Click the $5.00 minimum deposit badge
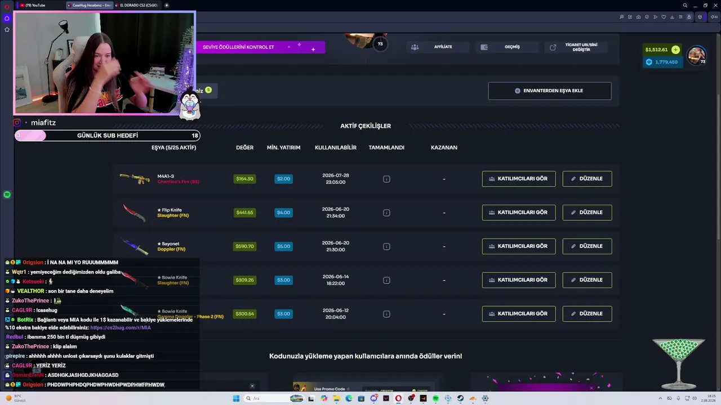This screenshot has height=405, width=721. point(283,246)
